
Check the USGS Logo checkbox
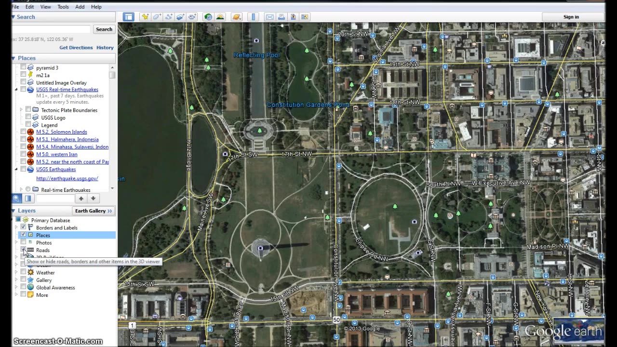point(28,117)
